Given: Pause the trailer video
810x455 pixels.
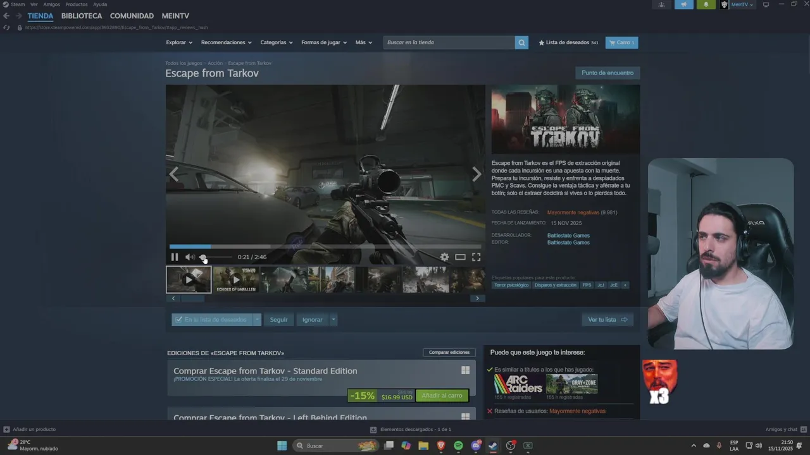Looking at the screenshot, I should 175,257.
